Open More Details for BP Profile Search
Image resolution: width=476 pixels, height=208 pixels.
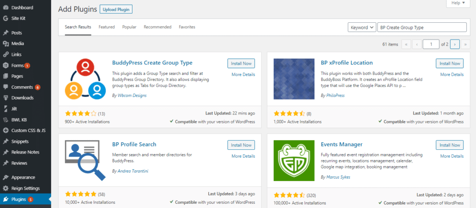coord(243,156)
